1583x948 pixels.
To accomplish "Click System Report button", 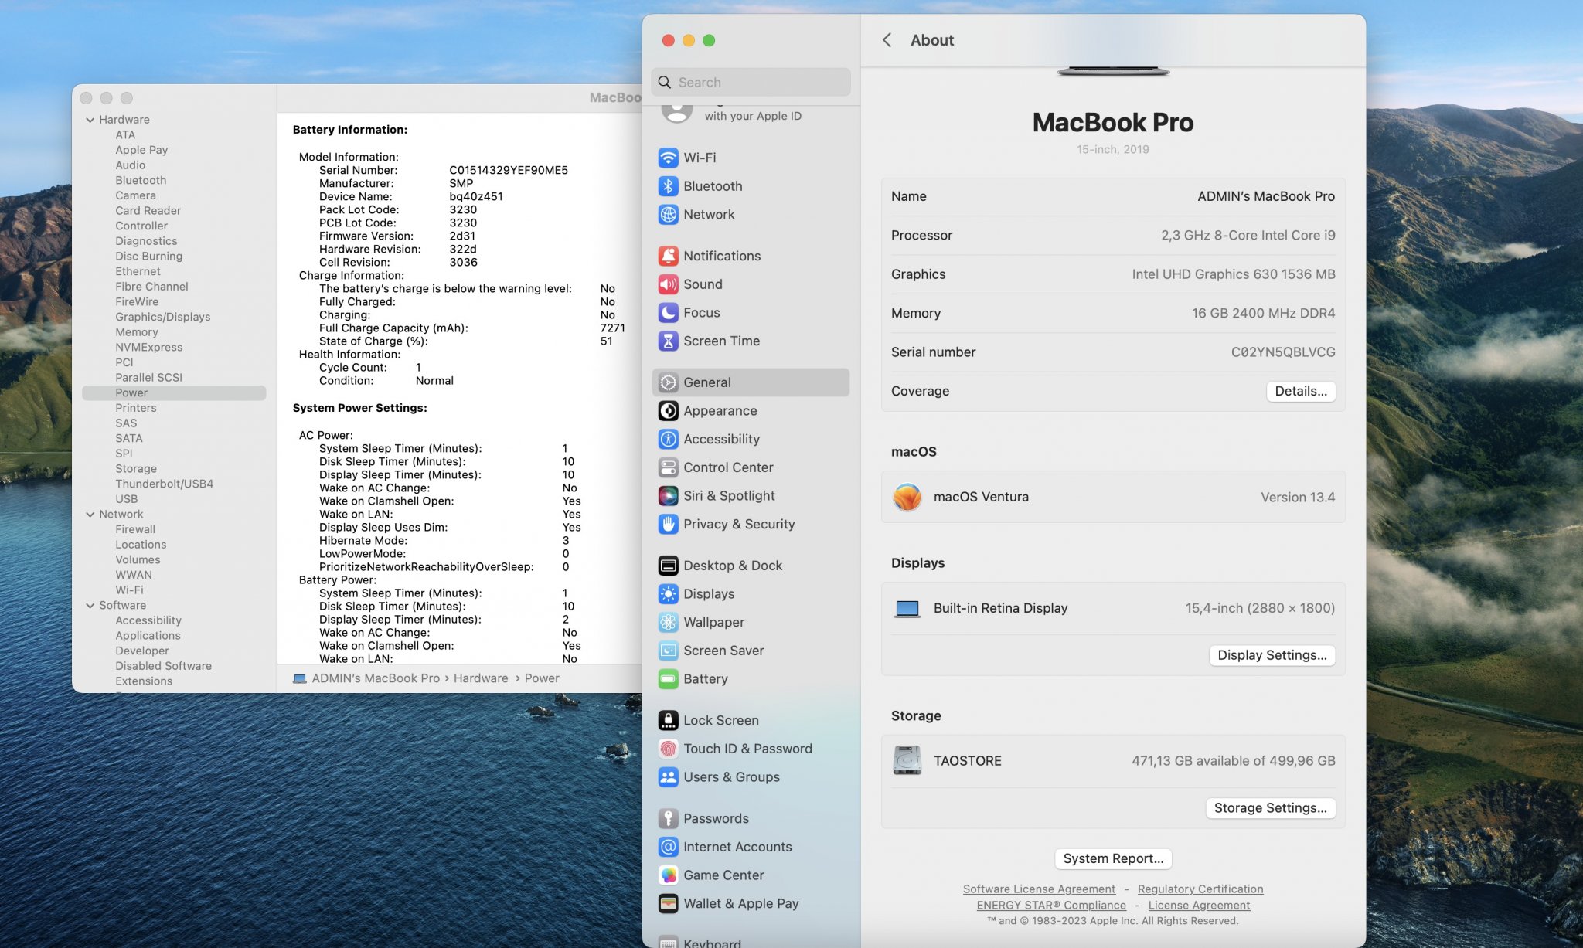I will point(1113,858).
